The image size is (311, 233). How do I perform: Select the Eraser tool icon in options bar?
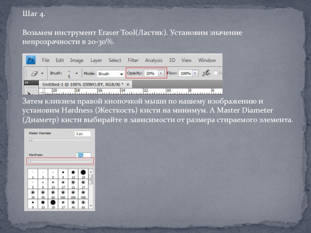pyautogui.click(x=34, y=73)
